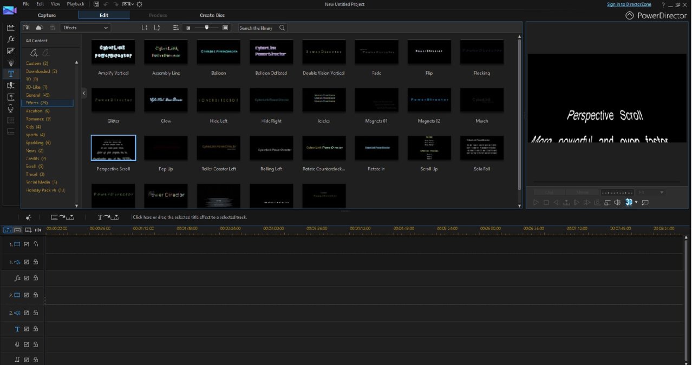This screenshot has height=365, width=692.
Task: Click the search magnifier icon
Action: coord(282,28)
